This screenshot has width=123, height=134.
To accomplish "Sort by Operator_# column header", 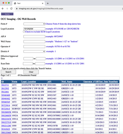I will click(89, 82).
